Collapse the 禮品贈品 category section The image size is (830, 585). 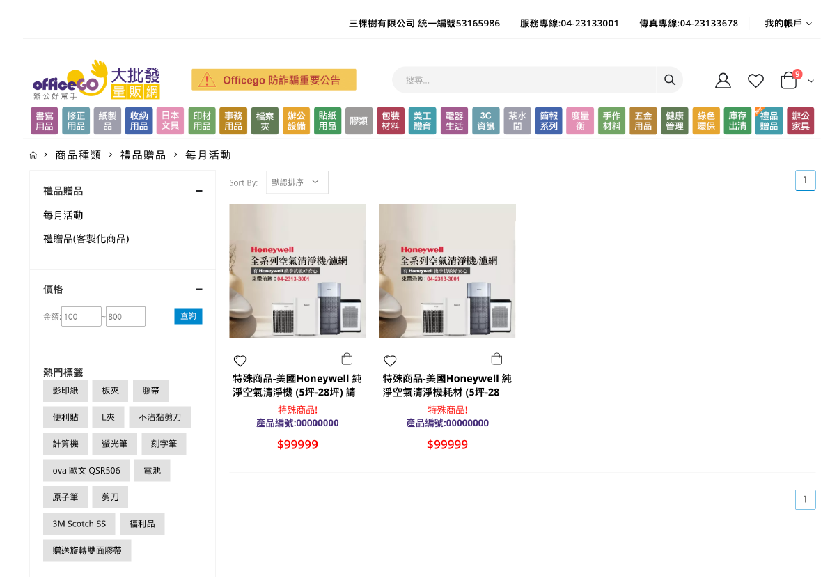(199, 191)
